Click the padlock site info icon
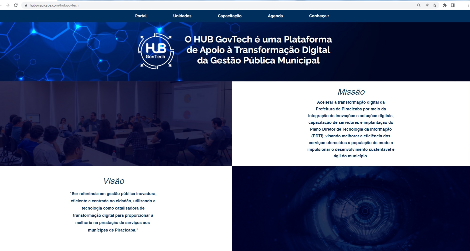This screenshot has width=470, height=251. pos(25,5)
